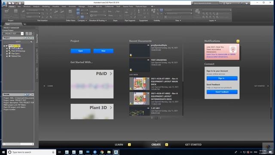
Task: Switch to the Annotate ribbon tab
Action: point(72,6)
